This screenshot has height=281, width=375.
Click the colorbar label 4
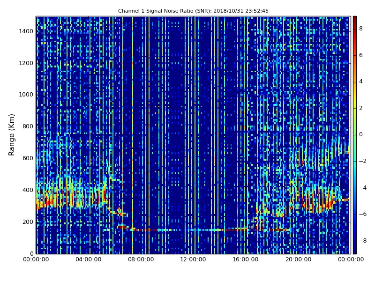point(360,81)
